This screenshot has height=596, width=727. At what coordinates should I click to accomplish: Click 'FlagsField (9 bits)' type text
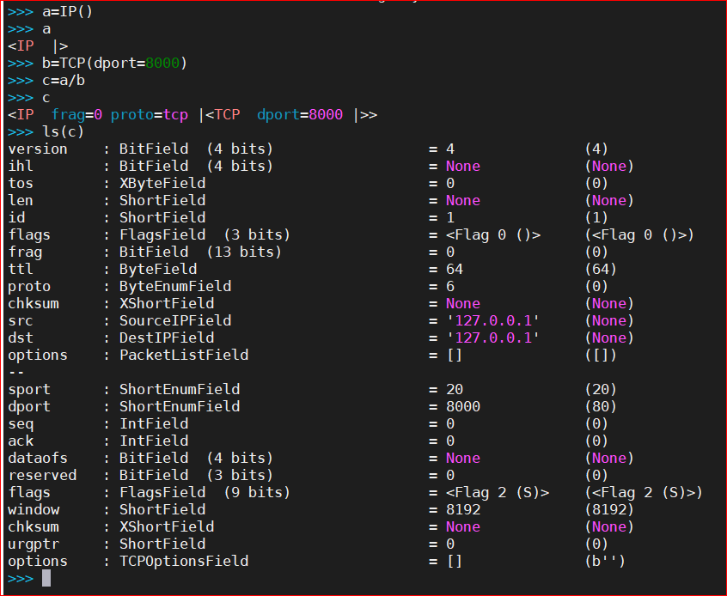click(205, 492)
